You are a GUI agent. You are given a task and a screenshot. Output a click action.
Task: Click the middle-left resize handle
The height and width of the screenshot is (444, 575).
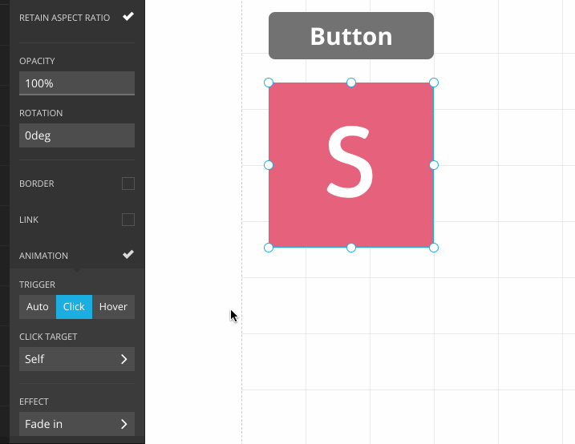[x=269, y=165]
